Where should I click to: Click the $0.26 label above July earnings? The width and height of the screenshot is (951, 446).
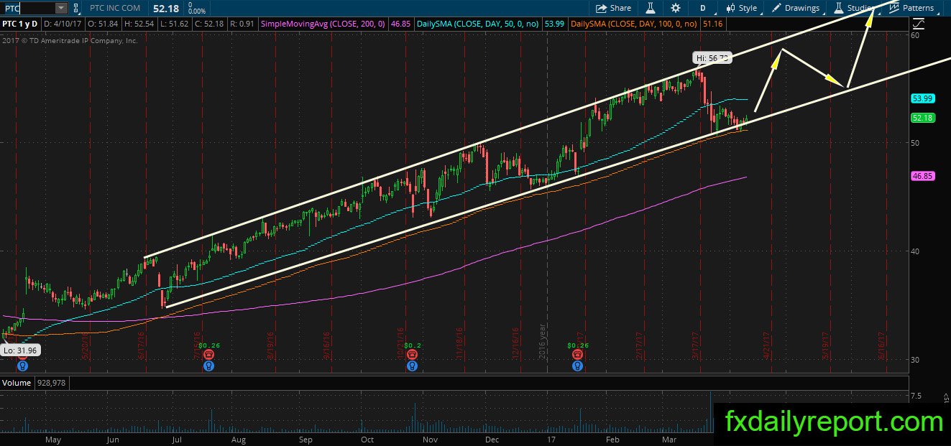(208, 345)
